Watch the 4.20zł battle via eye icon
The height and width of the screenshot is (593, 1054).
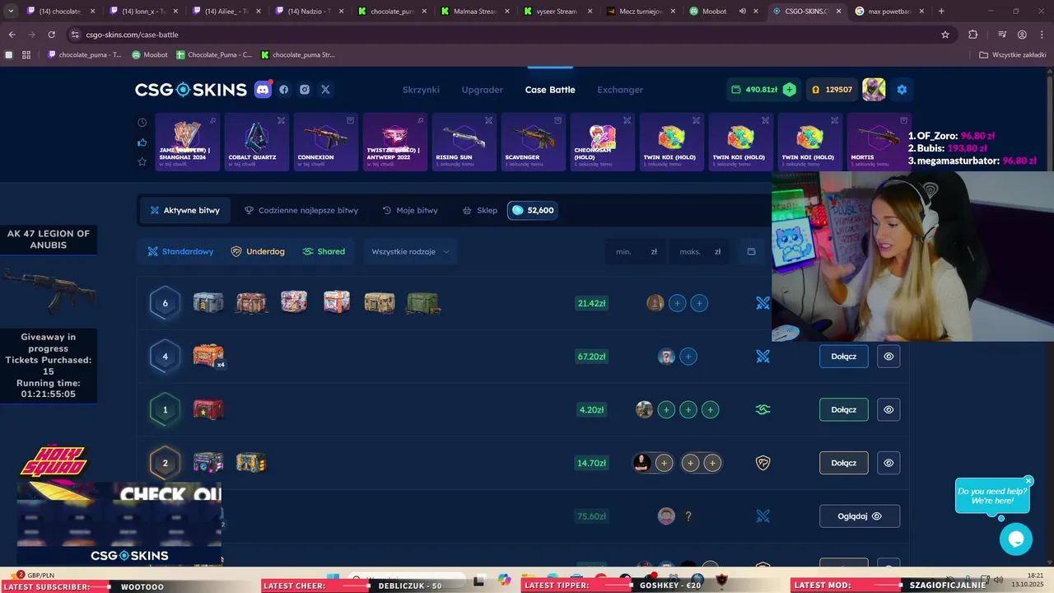coord(888,409)
